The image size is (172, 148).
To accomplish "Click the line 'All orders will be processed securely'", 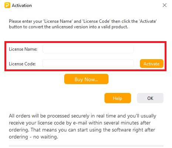I will tap(82, 116).
